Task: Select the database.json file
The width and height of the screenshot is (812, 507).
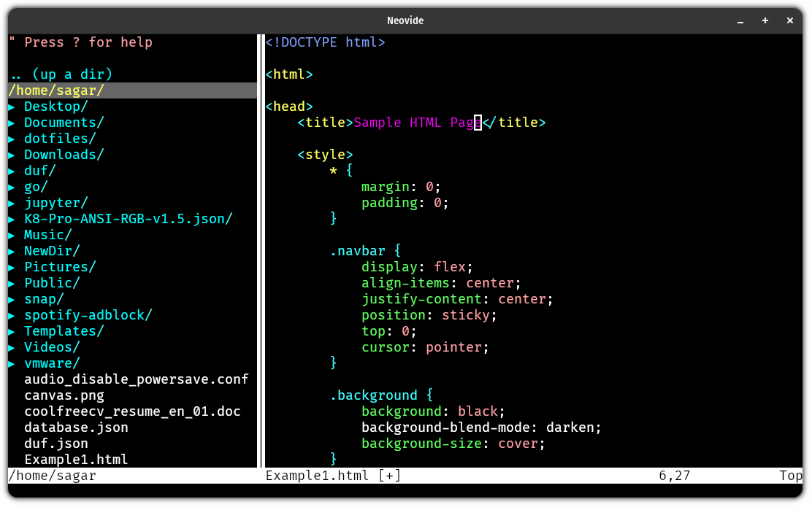Action: [x=75, y=427]
